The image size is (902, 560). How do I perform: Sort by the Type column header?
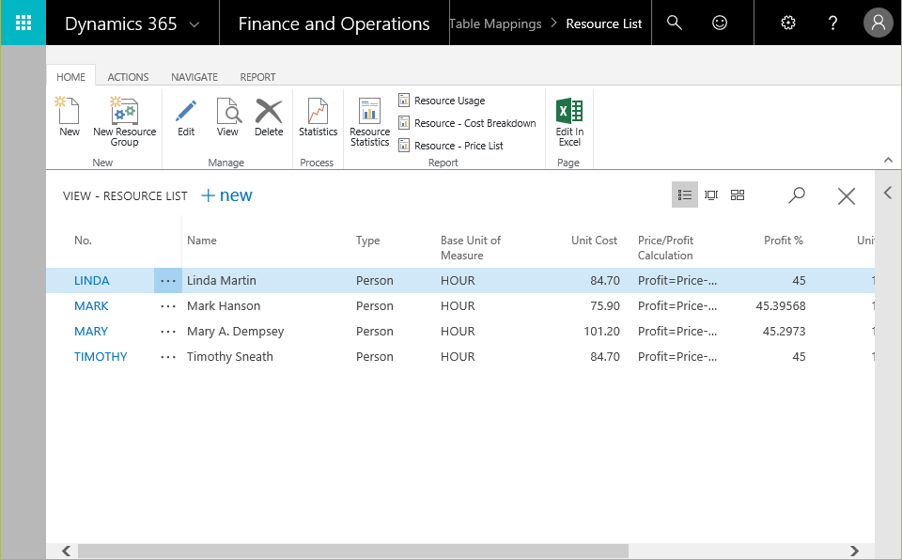(x=368, y=241)
